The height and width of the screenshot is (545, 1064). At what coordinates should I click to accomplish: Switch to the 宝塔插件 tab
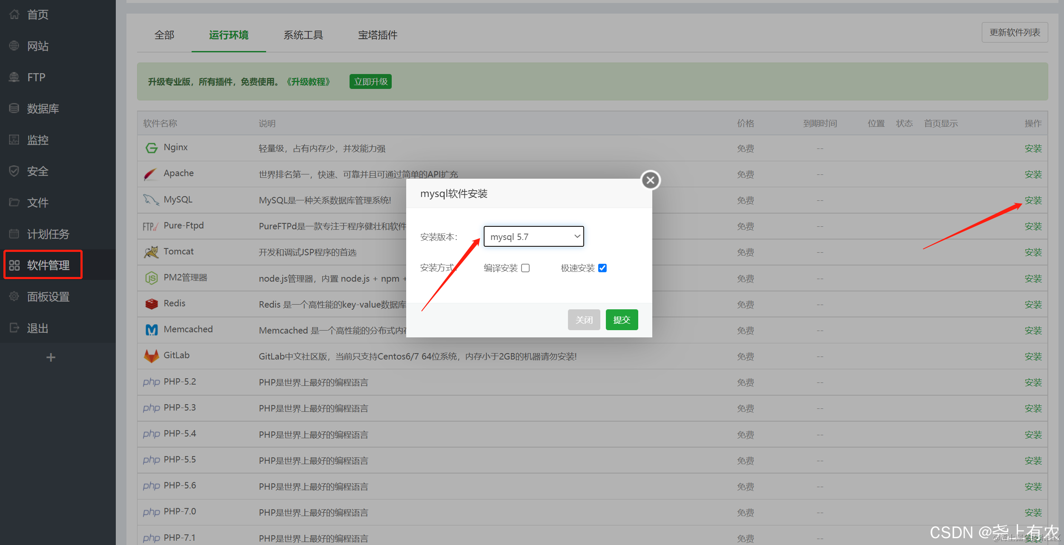pos(377,35)
